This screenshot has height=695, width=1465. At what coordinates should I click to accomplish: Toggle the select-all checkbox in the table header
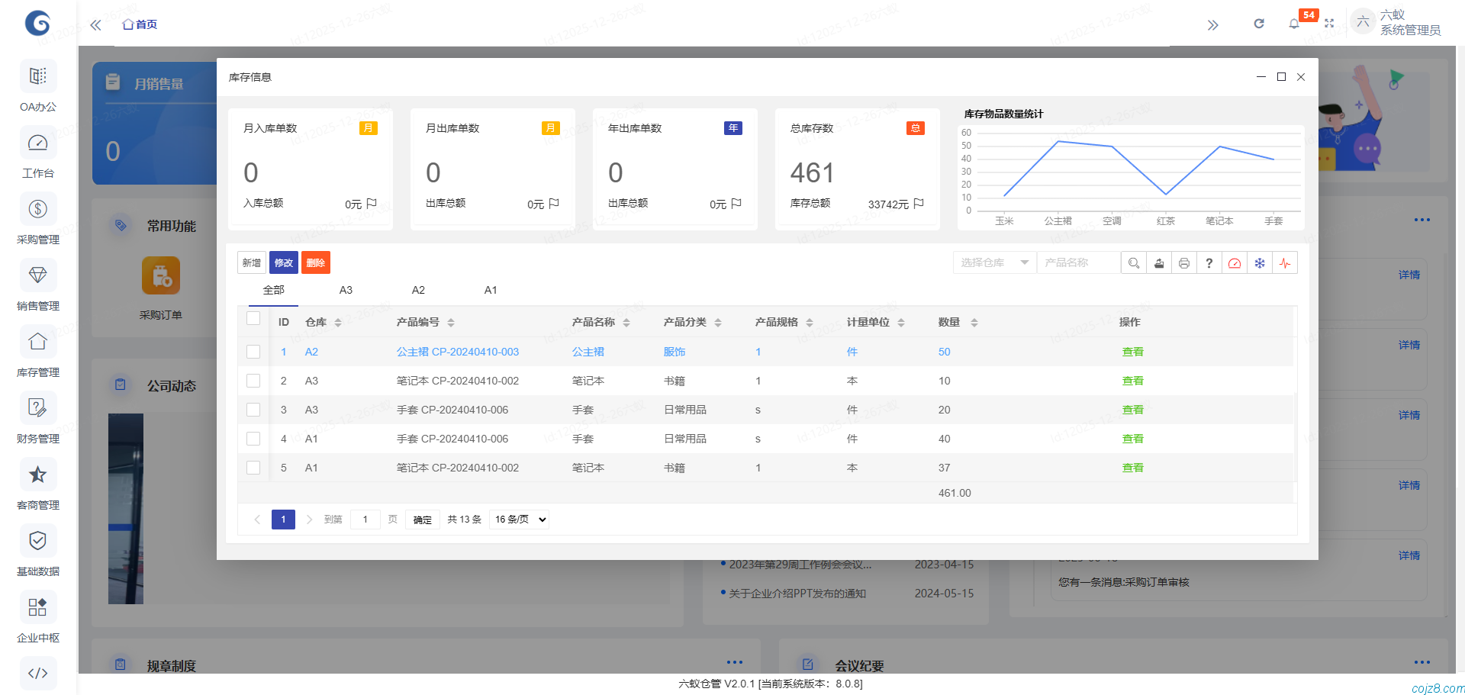coord(253,318)
